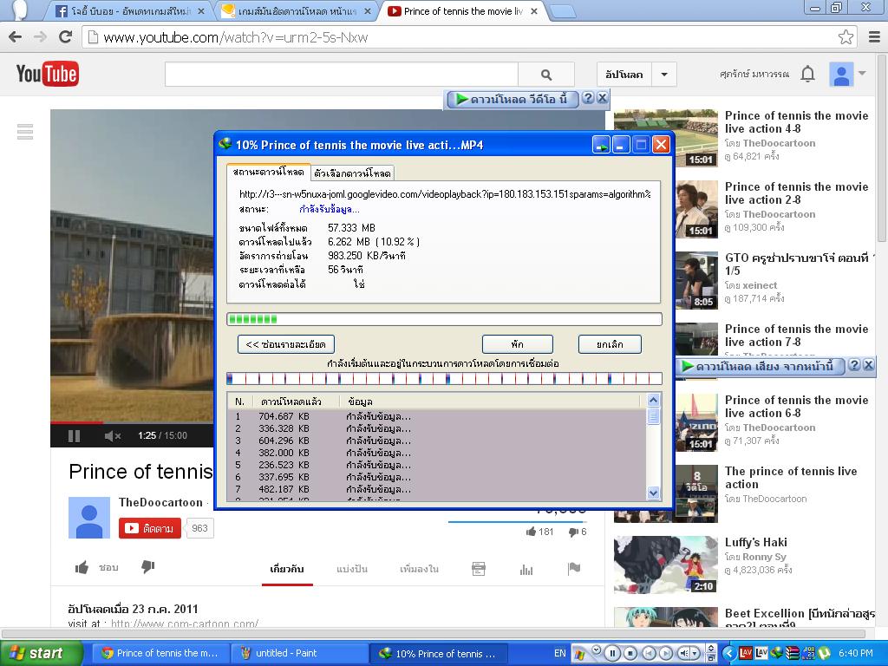Expand hidden tray icons arrow

click(728, 653)
